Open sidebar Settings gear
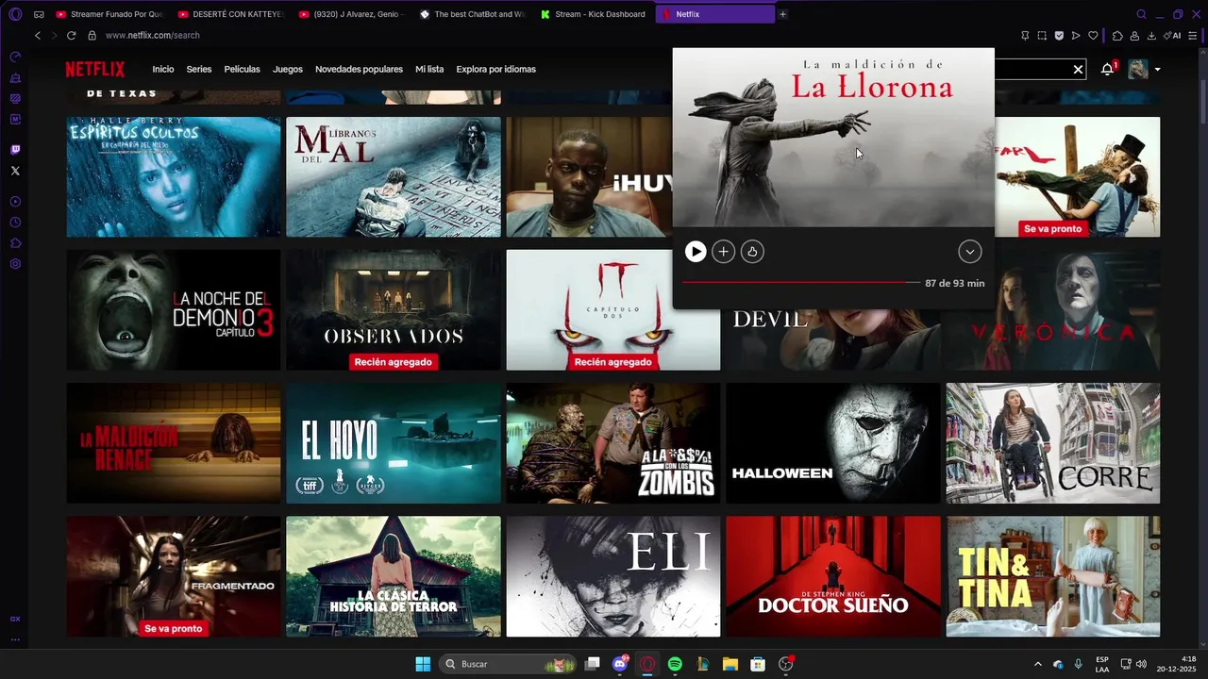 coord(15,264)
